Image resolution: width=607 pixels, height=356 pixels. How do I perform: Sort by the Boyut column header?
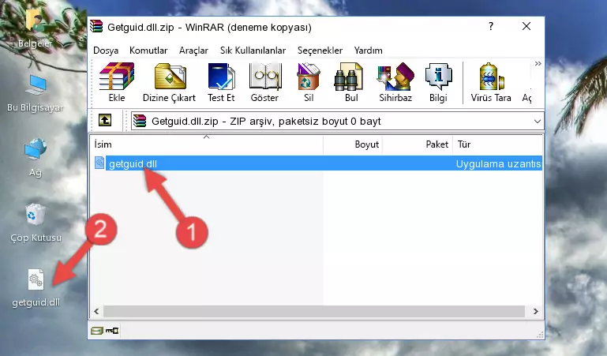click(353, 144)
